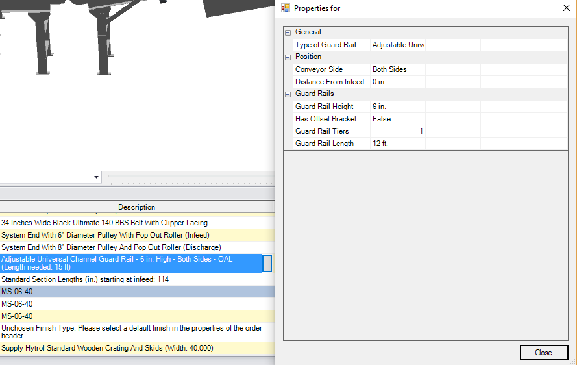Select the Guard Rail Height label
This screenshot has height=365, width=577.
tap(324, 107)
